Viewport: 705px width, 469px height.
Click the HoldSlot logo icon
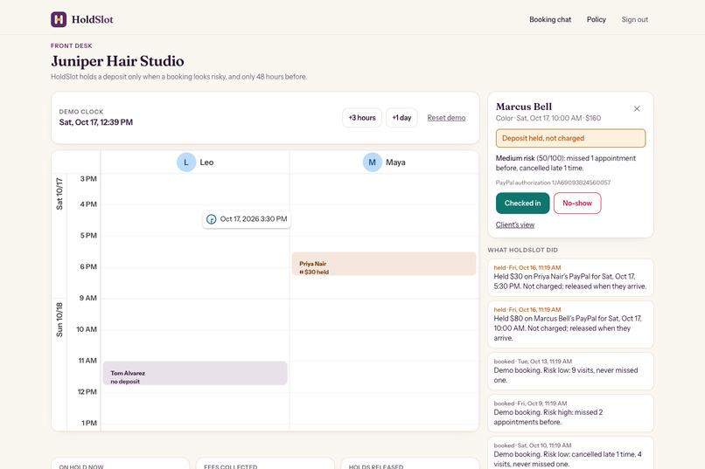59,19
